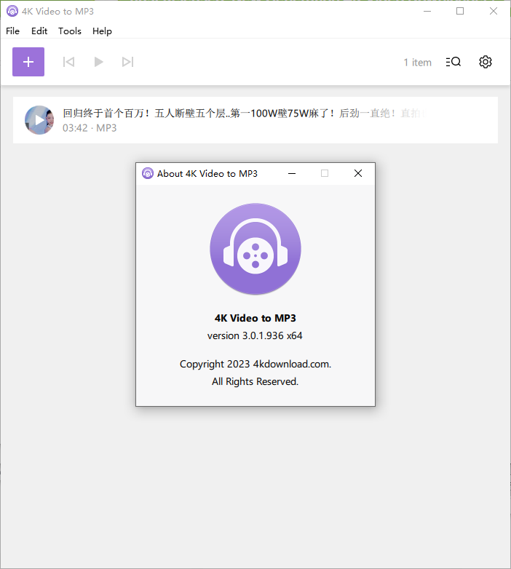This screenshot has width=511, height=569.
Task: Skip to the previous track
Action: [68, 62]
